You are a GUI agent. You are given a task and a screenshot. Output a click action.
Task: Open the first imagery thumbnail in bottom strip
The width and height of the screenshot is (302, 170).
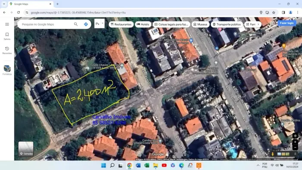[279, 154]
